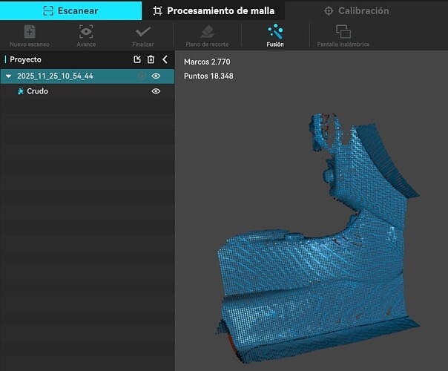Click the Fusión magic wand tool
The width and height of the screenshot is (448, 371).
(275, 32)
